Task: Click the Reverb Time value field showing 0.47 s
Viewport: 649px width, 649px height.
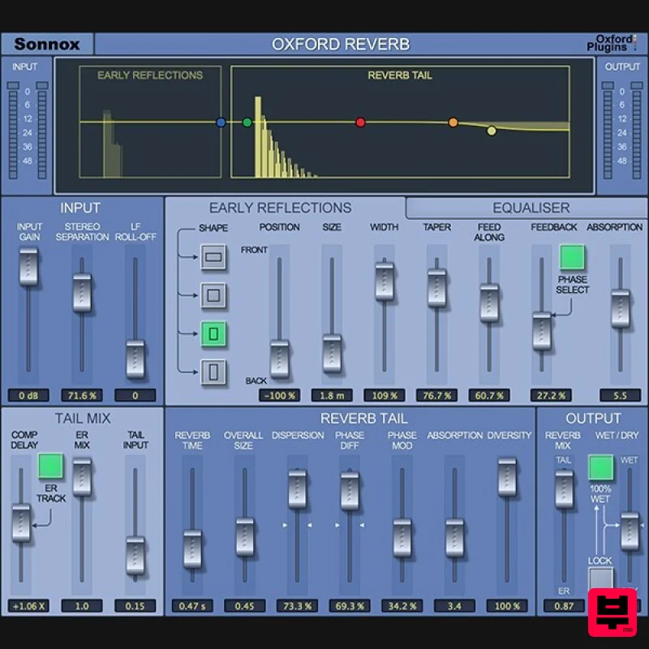Action: click(x=193, y=605)
